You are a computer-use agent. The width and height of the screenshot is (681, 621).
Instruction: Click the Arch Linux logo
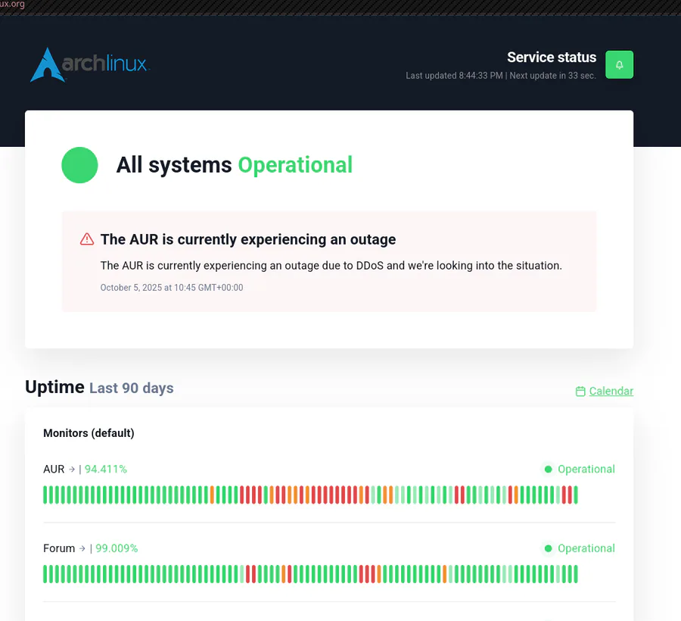pyautogui.click(x=89, y=64)
